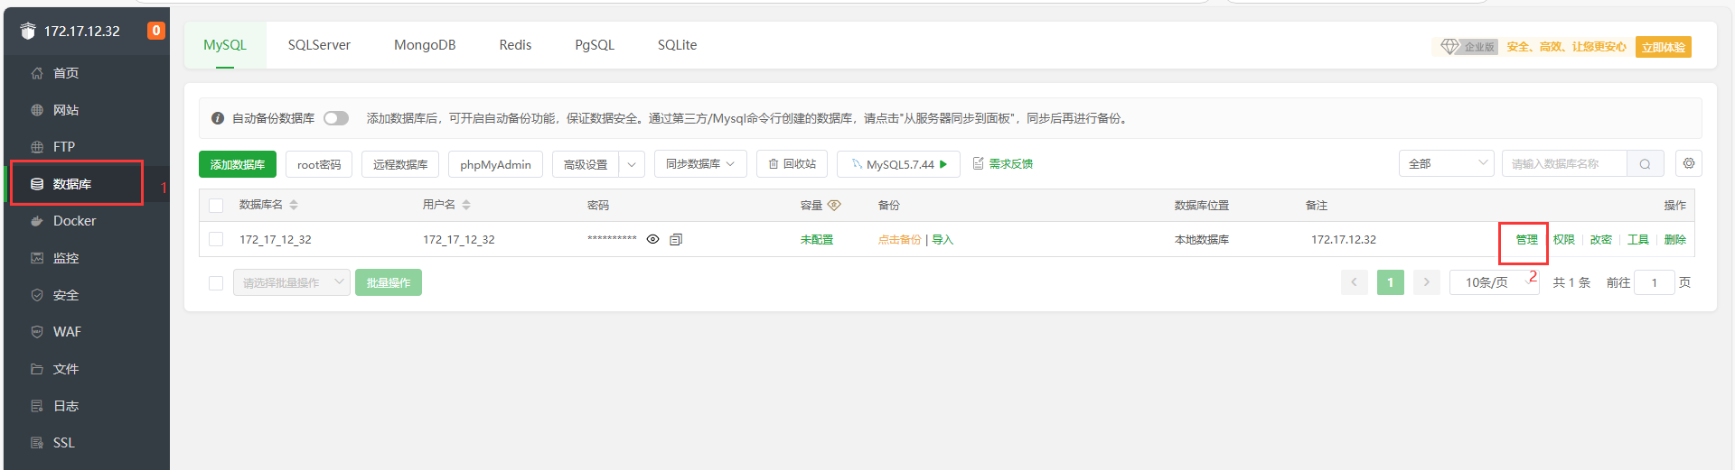Viewport: 1735px width, 470px height.
Task: Switch to the MySQL tab
Action: [225, 45]
